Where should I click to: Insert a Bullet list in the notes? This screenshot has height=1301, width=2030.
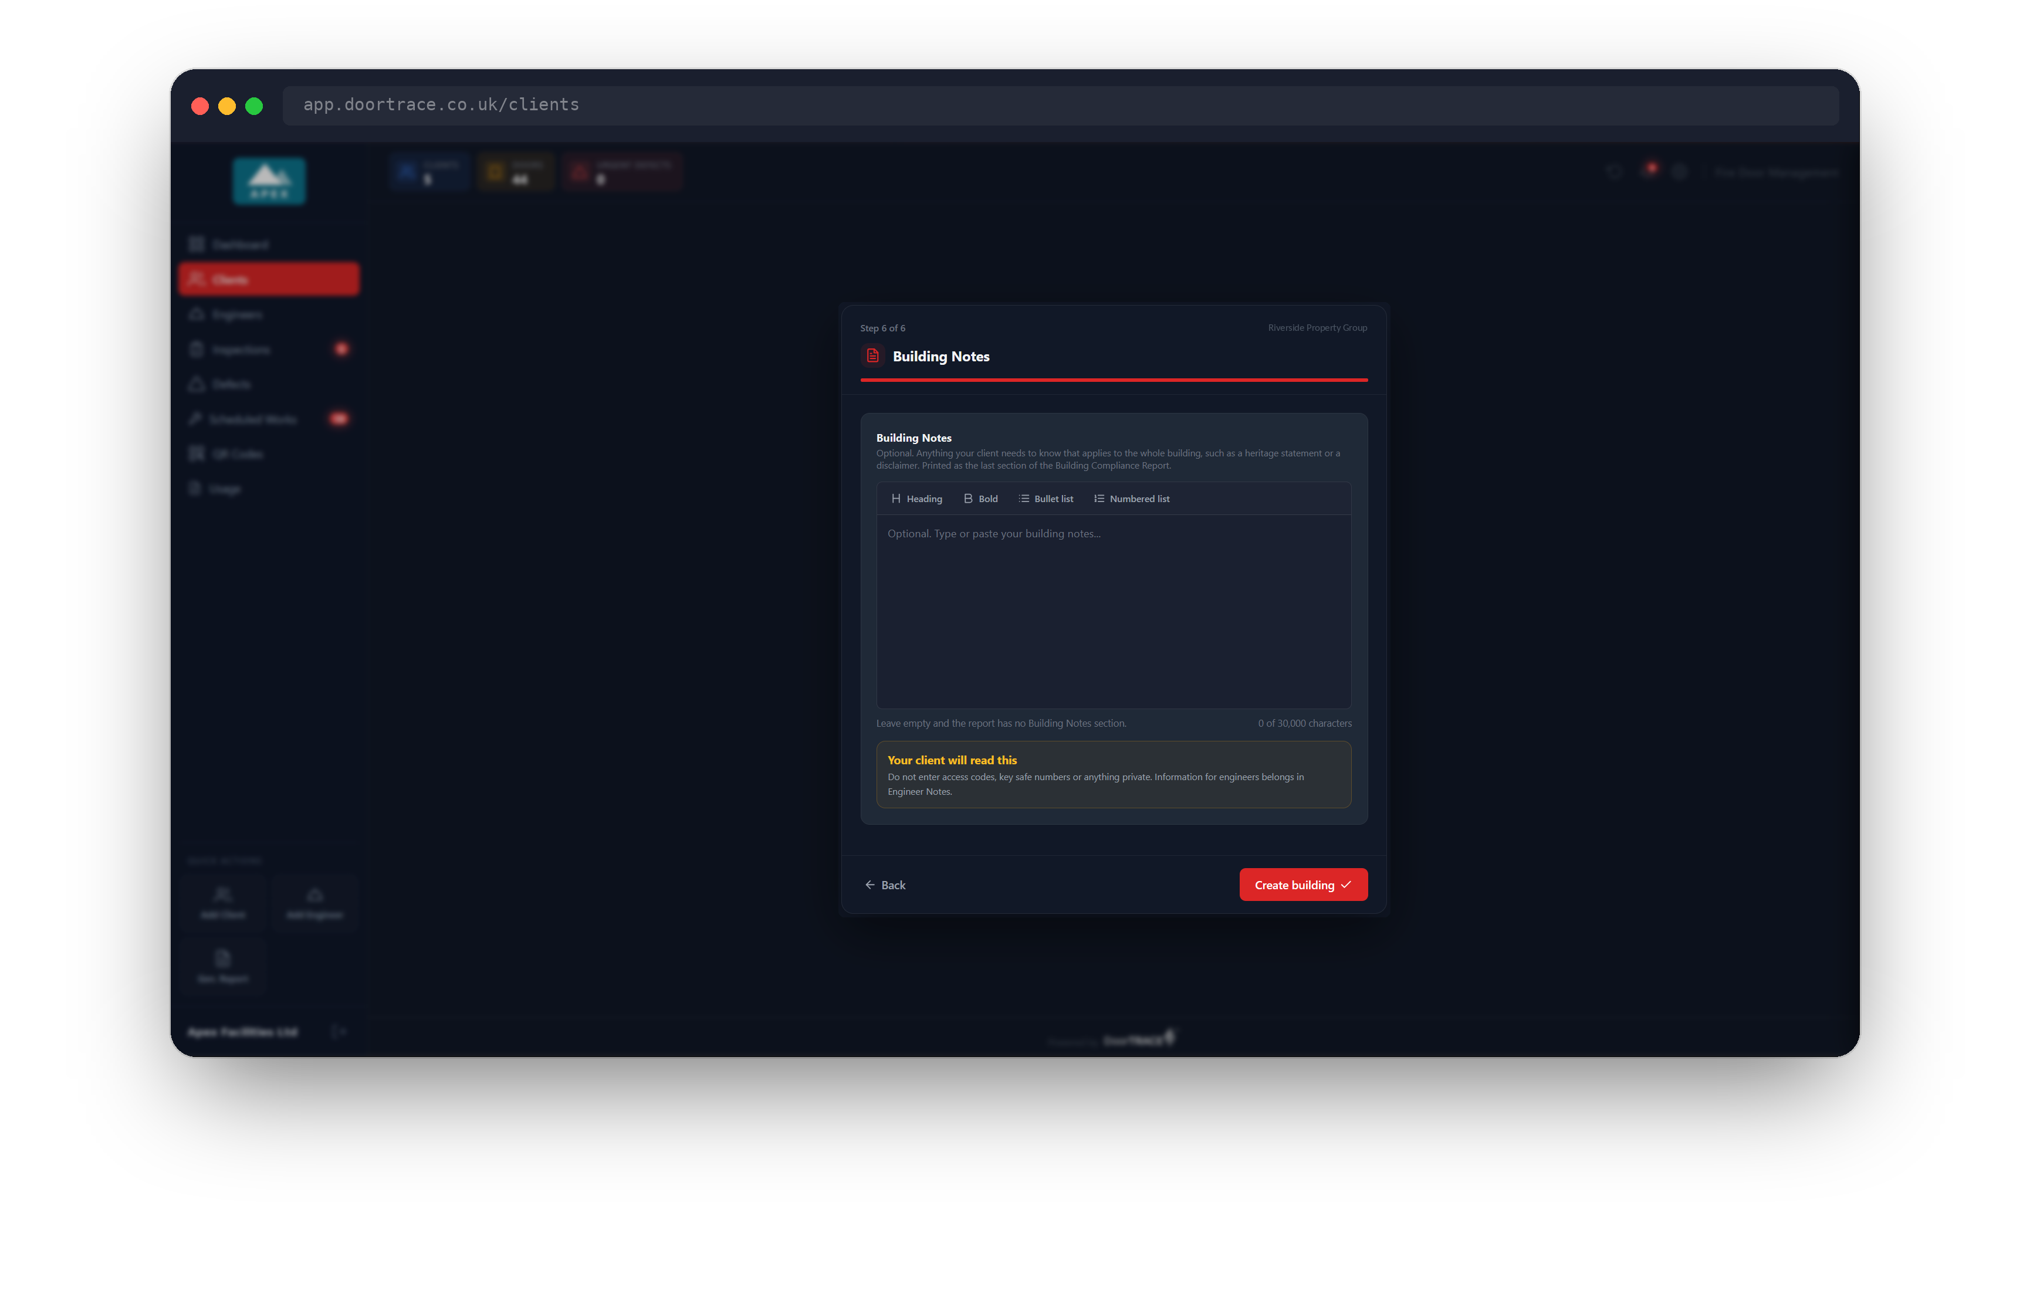click(1046, 499)
